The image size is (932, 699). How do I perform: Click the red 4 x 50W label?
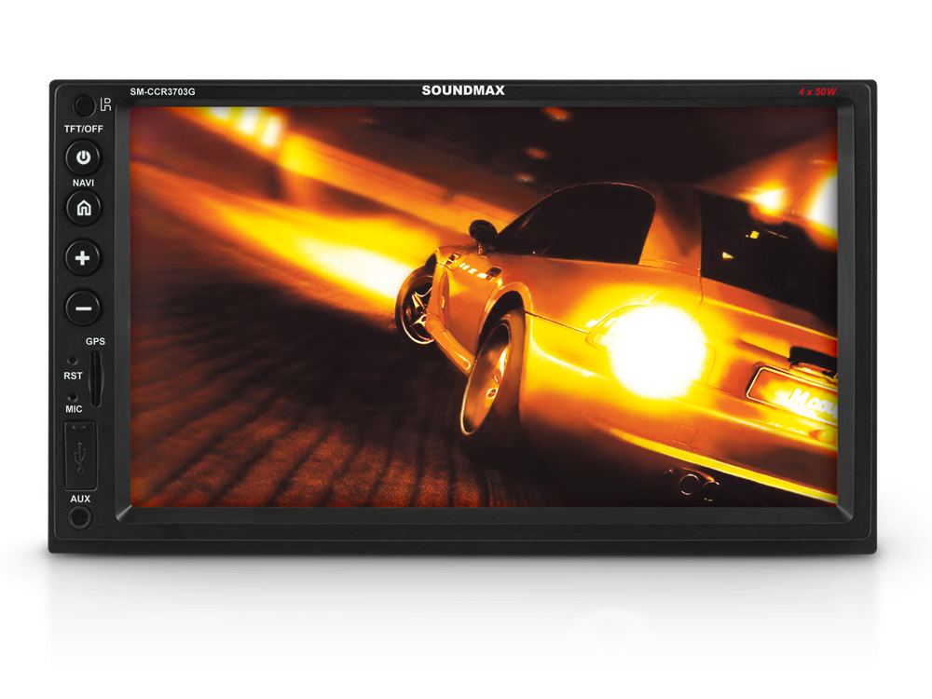coord(817,92)
